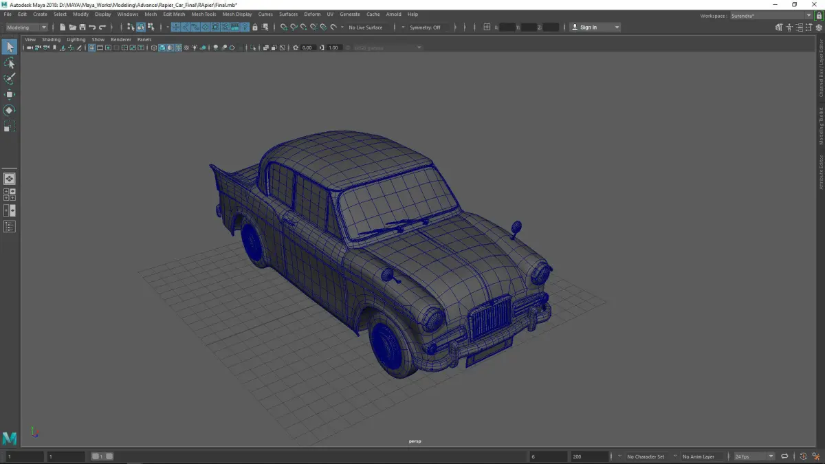Select by hierarchy mode icon
The height and width of the screenshot is (464, 825).
pyautogui.click(x=131, y=27)
